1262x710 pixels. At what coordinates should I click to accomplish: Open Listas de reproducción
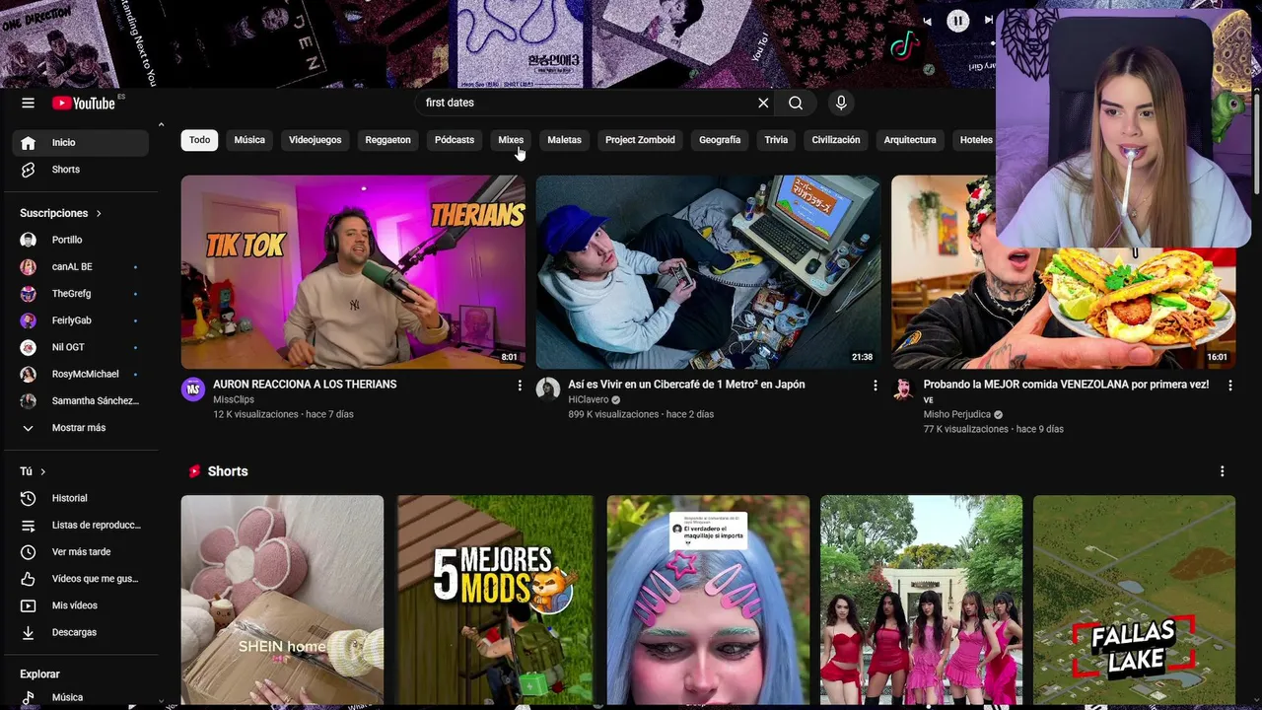click(81, 525)
